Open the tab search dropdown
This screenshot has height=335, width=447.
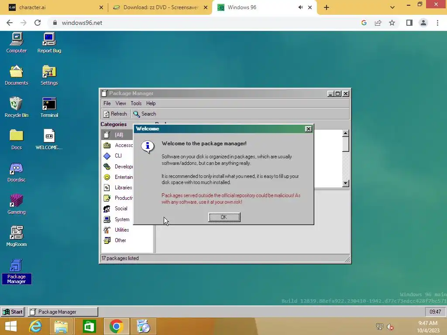click(392, 7)
